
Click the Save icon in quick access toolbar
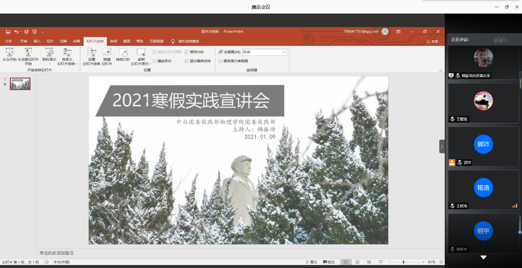(x=8, y=32)
